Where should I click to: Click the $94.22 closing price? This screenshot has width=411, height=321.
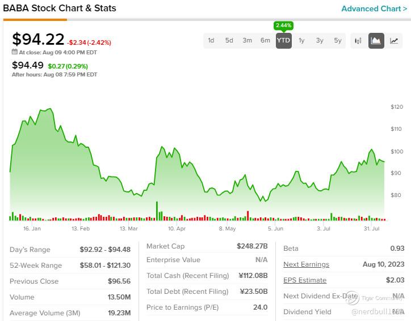coord(38,39)
